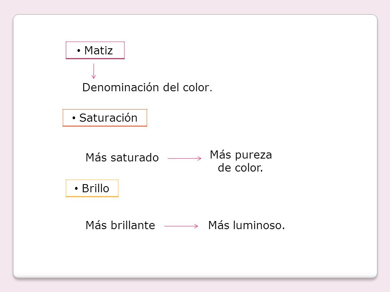Click the Brillo label box

click(92, 188)
